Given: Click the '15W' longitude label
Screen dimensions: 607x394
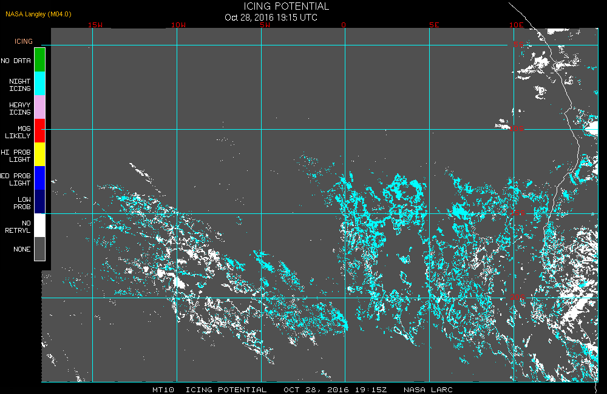Looking at the screenshot, I should tap(95, 25).
